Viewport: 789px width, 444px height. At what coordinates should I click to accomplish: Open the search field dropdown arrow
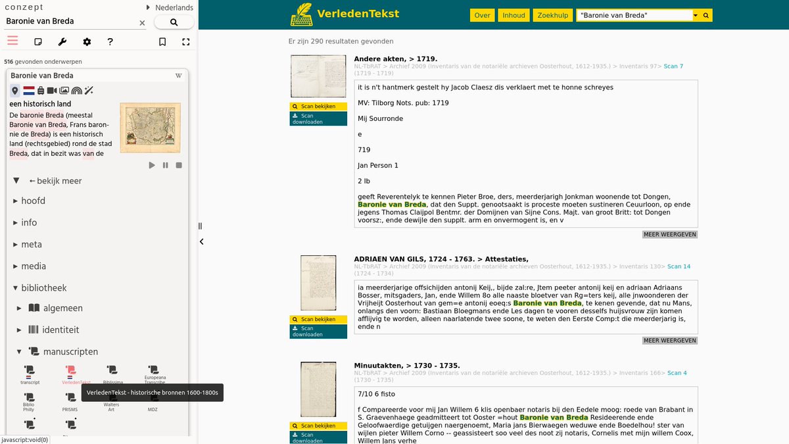click(x=695, y=15)
